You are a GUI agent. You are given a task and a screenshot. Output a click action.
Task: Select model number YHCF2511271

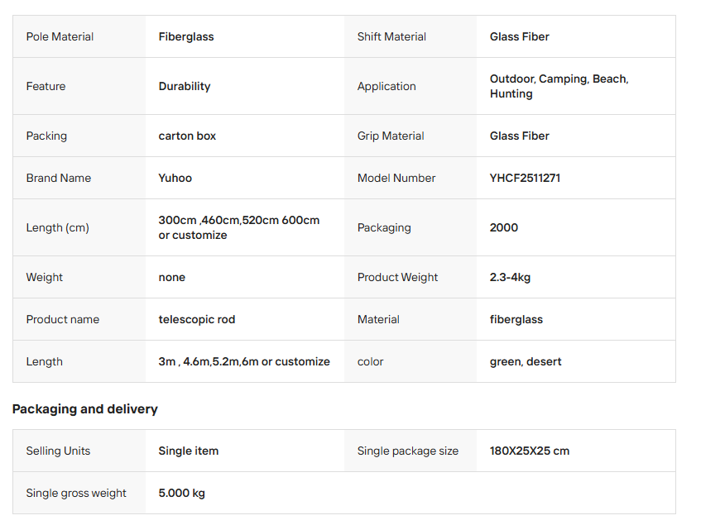(525, 178)
